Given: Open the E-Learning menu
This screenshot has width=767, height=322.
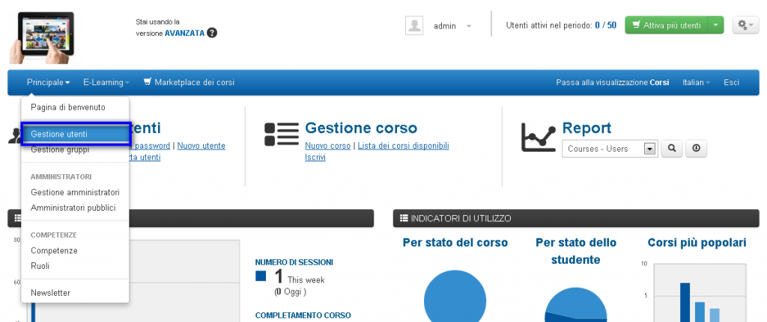Looking at the screenshot, I should point(106,82).
